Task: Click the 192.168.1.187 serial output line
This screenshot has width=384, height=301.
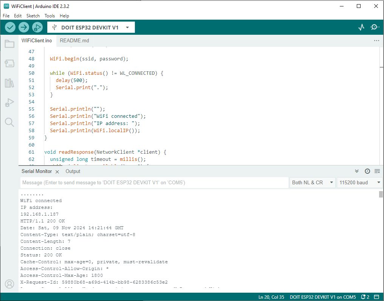Action: [x=39, y=214]
